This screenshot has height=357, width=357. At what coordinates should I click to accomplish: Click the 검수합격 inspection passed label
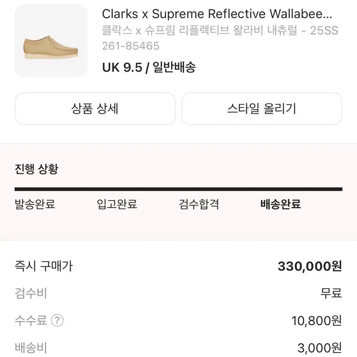(x=198, y=205)
